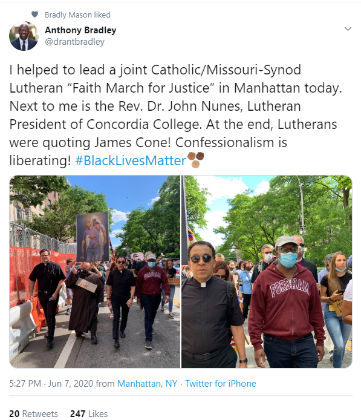Open the left march photo
The image size is (361, 420).
click(95, 272)
